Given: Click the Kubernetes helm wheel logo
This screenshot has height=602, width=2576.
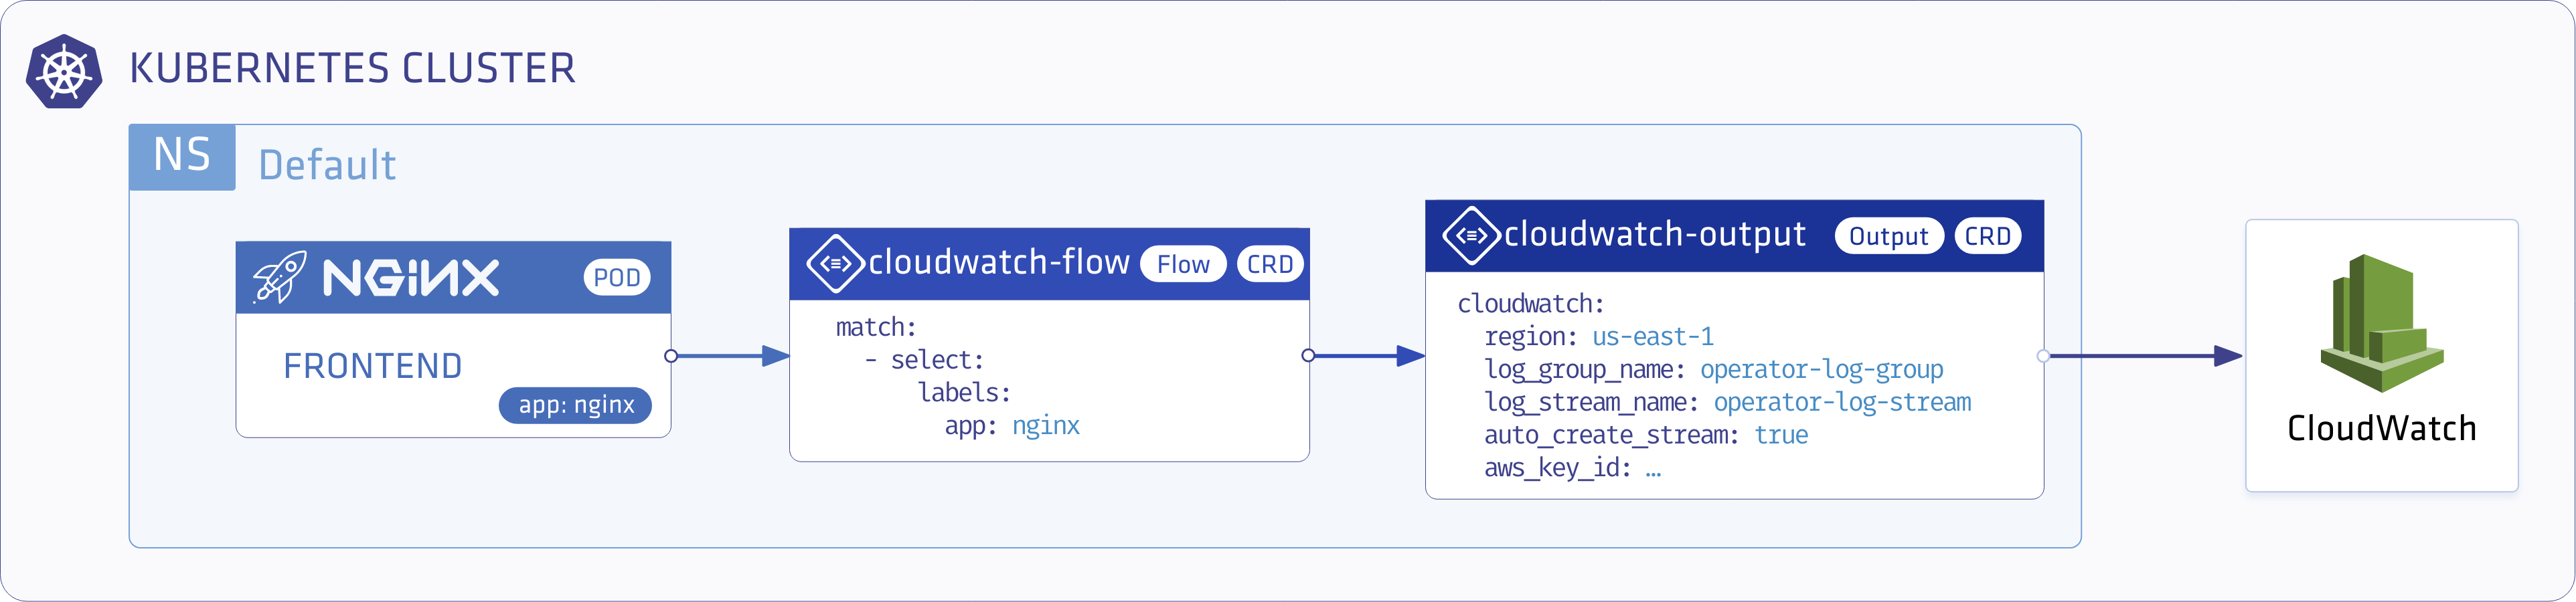Looking at the screenshot, I should (x=64, y=72).
